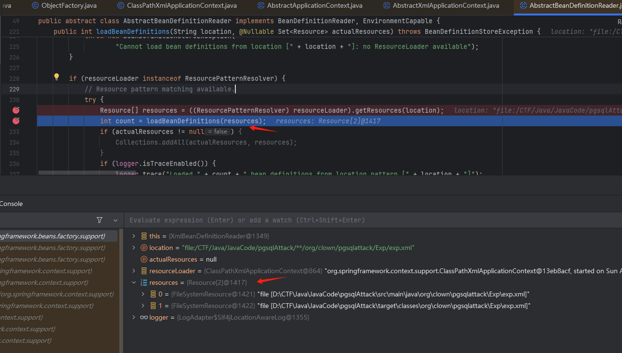Click the actualResources = null variable row
Viewport: 622px width, 353px height.
373,259
